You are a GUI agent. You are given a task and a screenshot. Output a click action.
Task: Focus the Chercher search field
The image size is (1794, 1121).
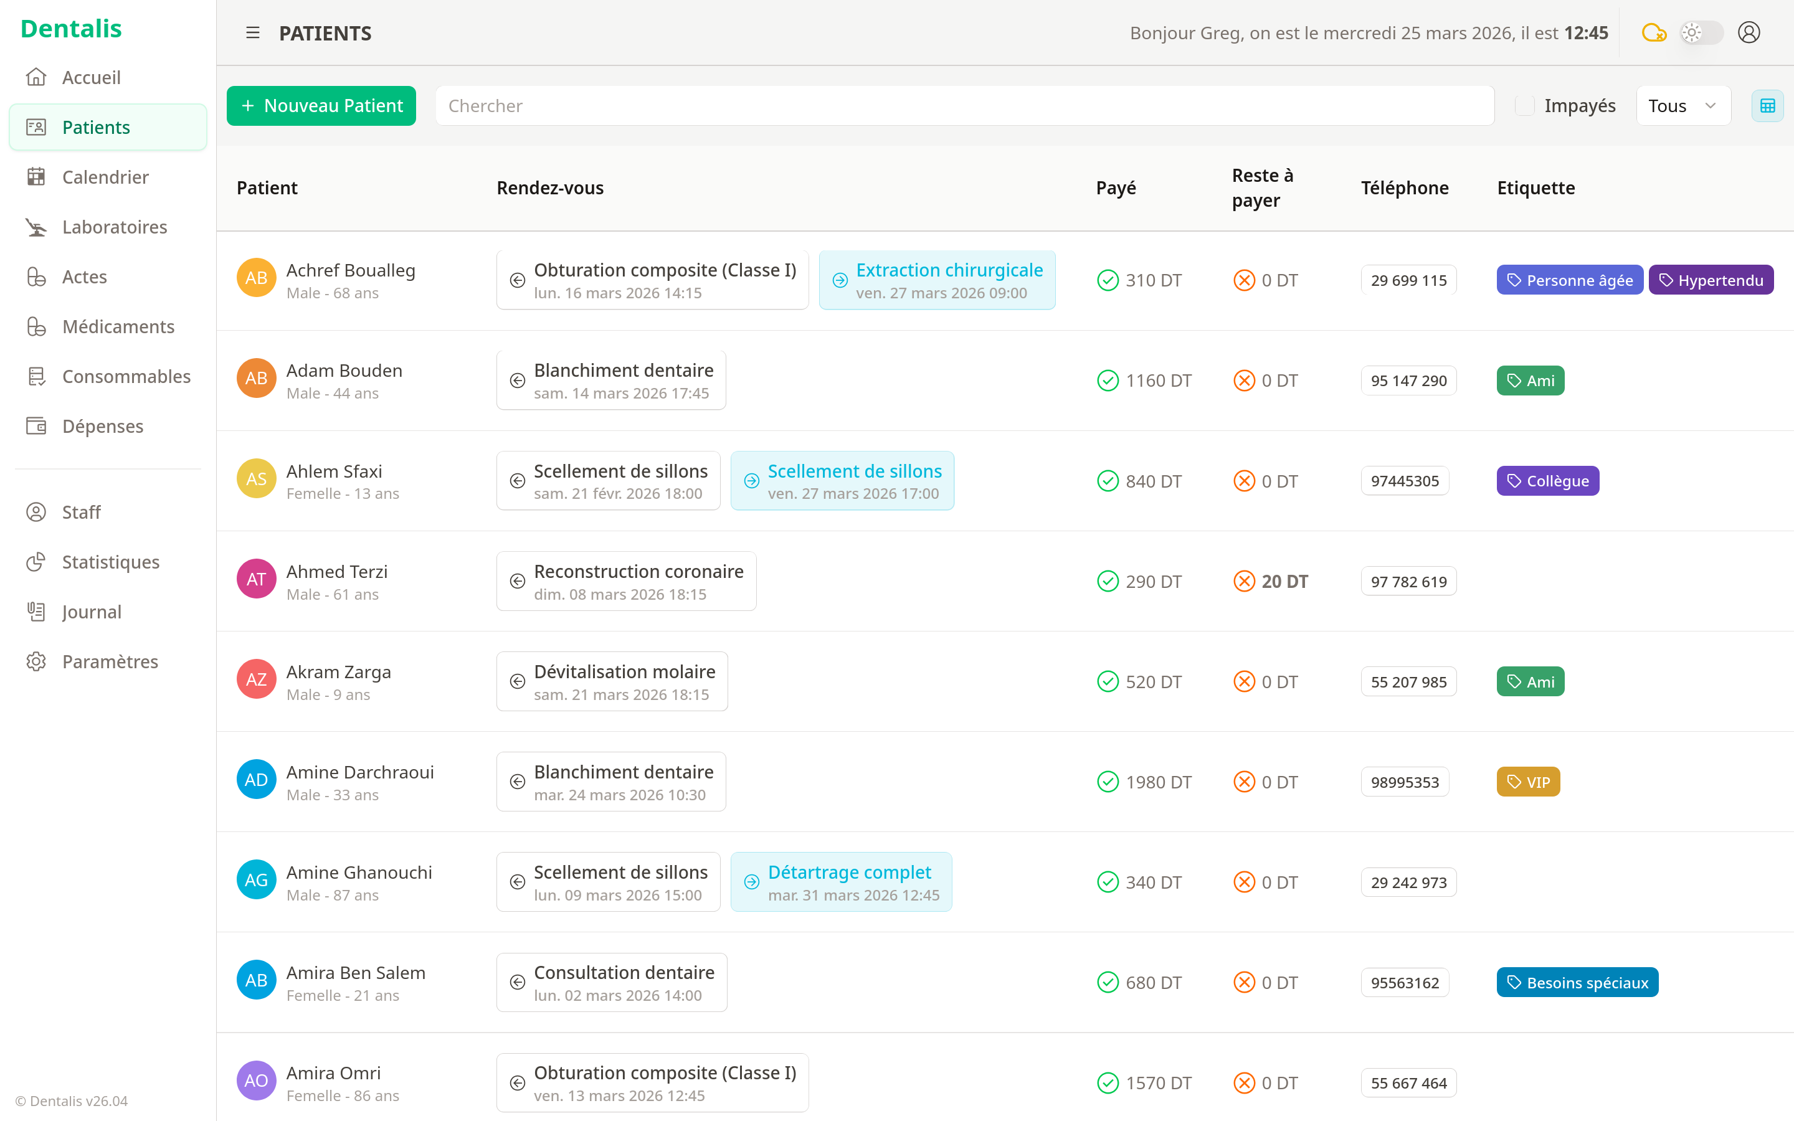click(964, 106)
